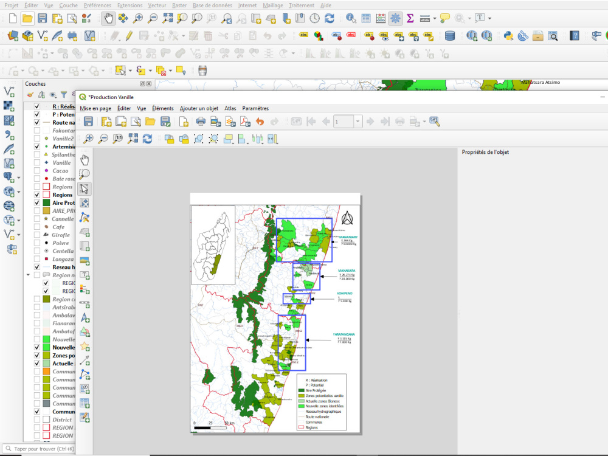Open the Select by Expression dropdown arrow
The image size is (608, 456).
pos(150,71)
